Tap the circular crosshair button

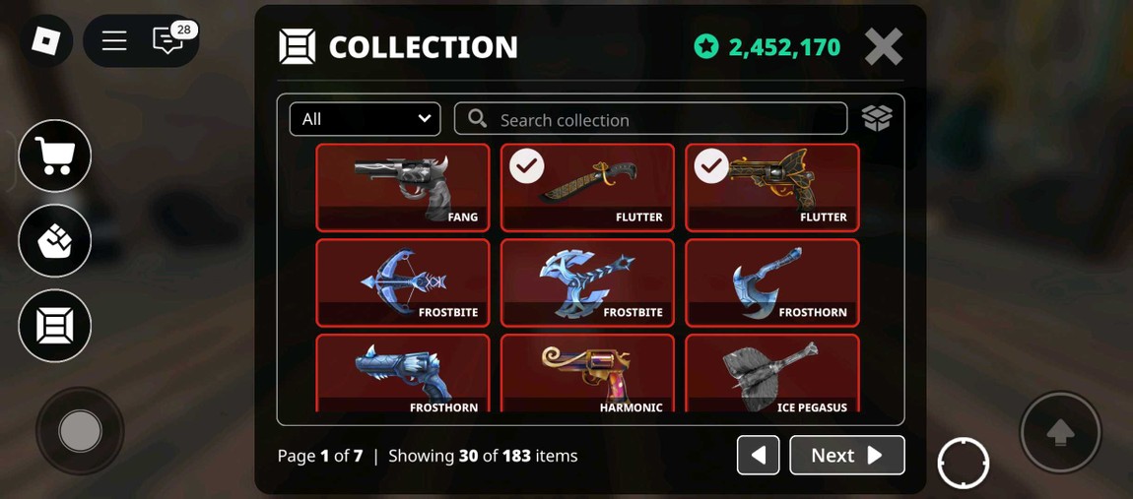click(x=963, y=463)
